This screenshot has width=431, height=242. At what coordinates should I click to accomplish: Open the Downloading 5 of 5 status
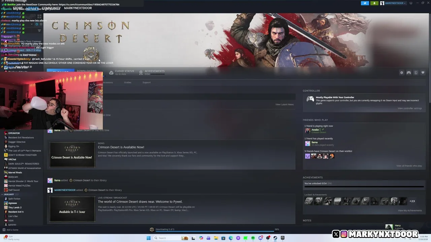[165, 229]
